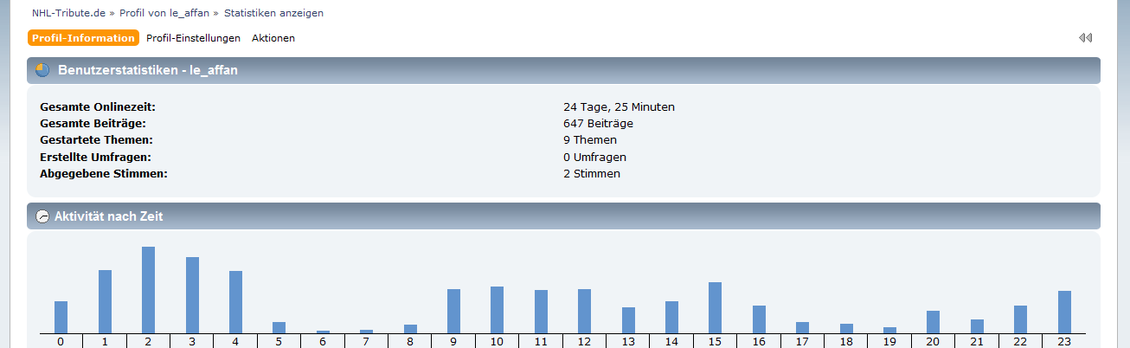Screen dimensions: 1130x348
Task: Click the Statistiken anzeigen breadcrumb
Action: click(273, 13)
